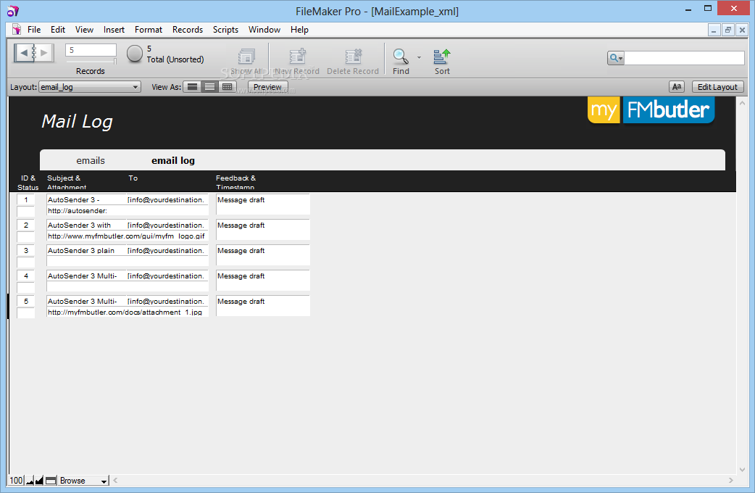The width and height of the screenshot is (755, 493).
Task: Click the vertical scrollbar down arrow
Action: (742, 469)
